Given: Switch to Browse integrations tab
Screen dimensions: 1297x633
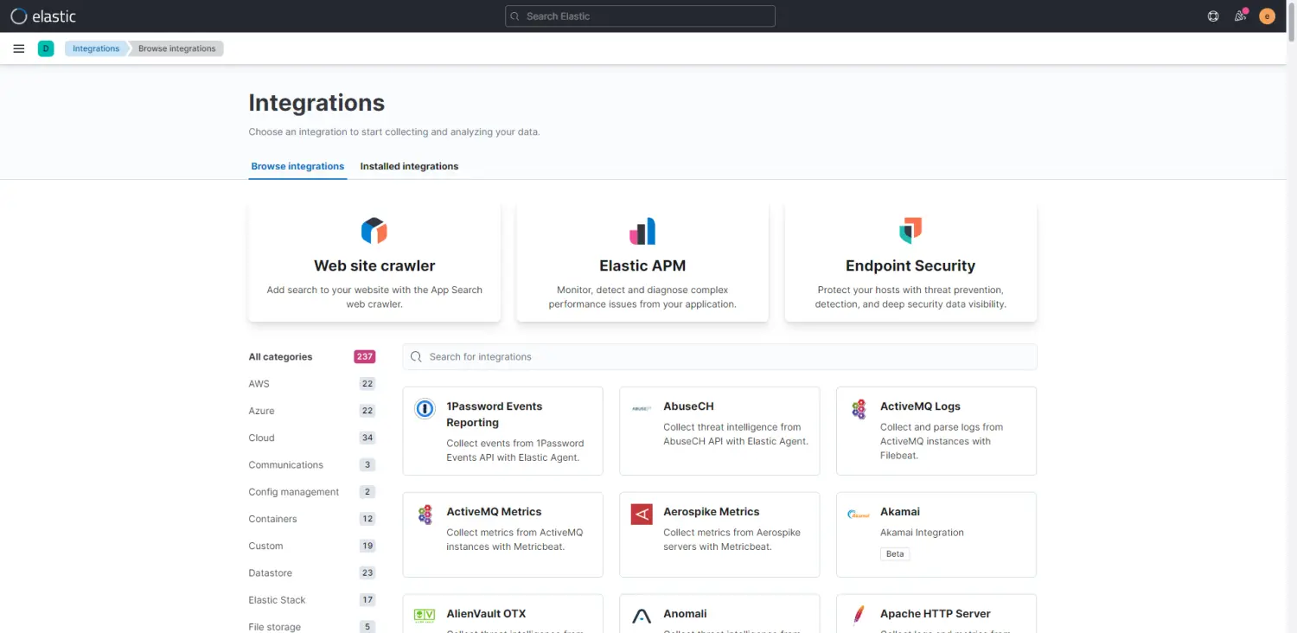Looking at the screenshot, I should tap(297, 166).
